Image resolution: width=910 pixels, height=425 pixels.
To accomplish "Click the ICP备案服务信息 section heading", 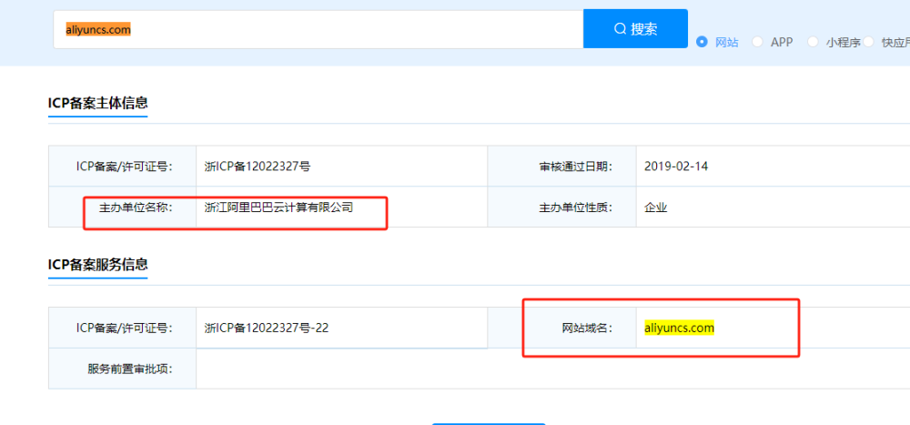I will point(98,265).
